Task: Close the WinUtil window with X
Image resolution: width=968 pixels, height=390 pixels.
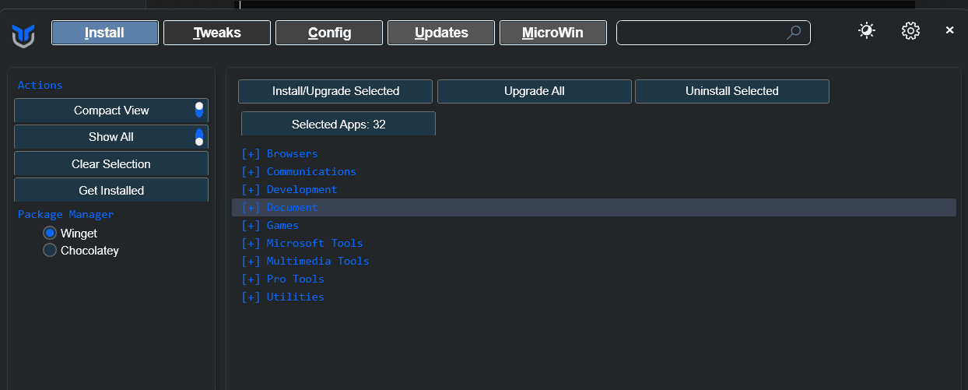Action: point(949,30)
